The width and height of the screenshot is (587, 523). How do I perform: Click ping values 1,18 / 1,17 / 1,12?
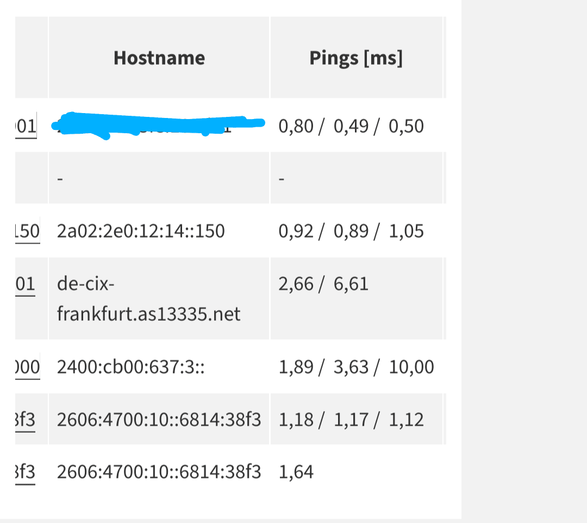coord(351,420)
